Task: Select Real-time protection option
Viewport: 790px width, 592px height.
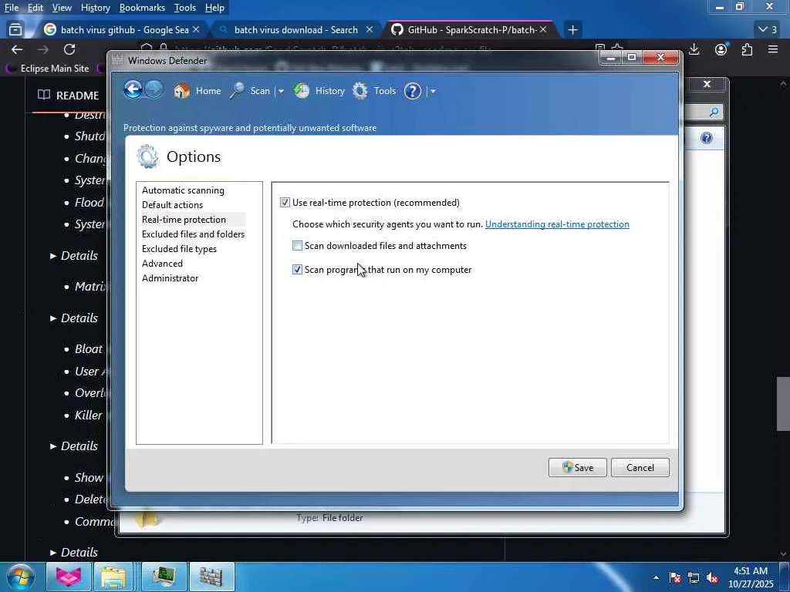Action: [x=184, y=220]
